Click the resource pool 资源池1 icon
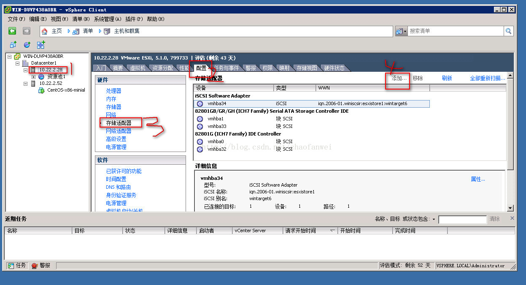Image resolution: width=526 pixels, height=285 pixels. (x=41, y=77)
